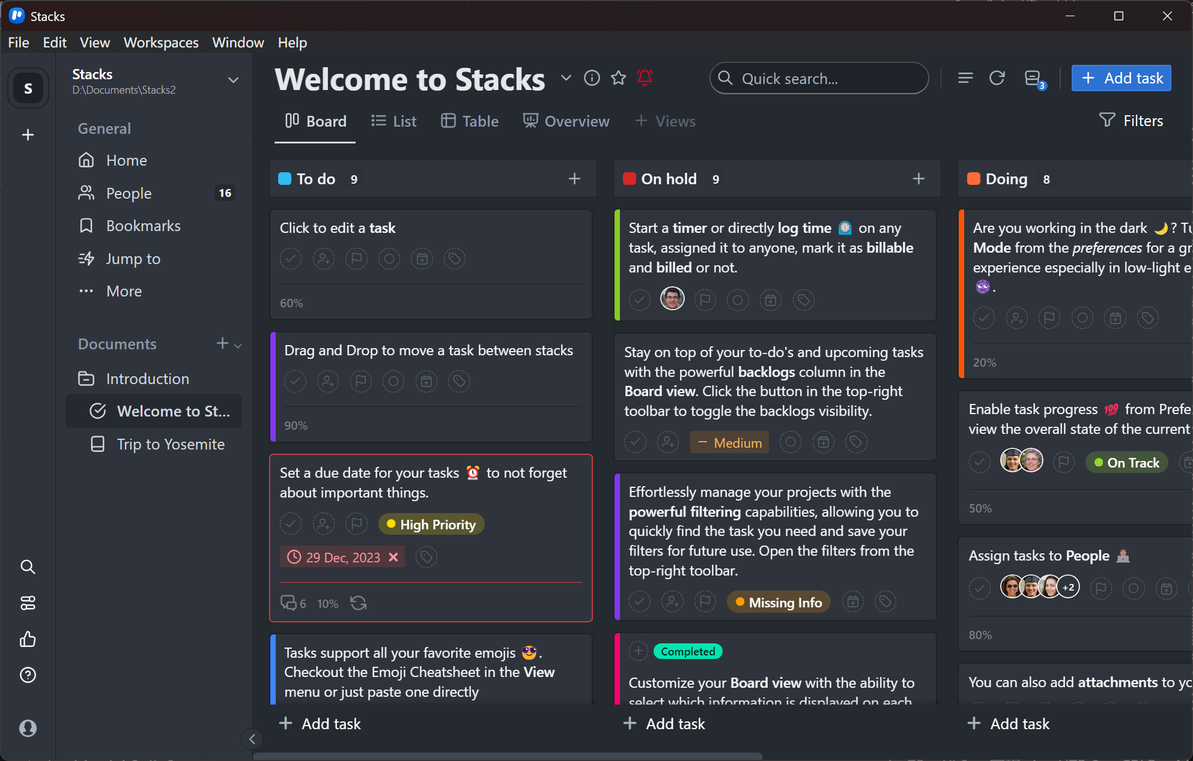Open the backlogs database icon with badge 3
The height and width of the screenshot is (761, 1193).
1034,79
